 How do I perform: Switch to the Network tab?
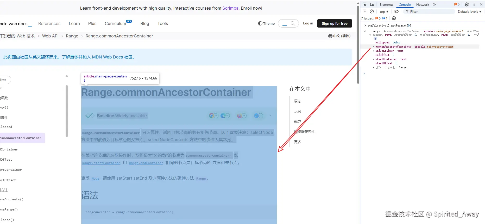pos(423,4)
